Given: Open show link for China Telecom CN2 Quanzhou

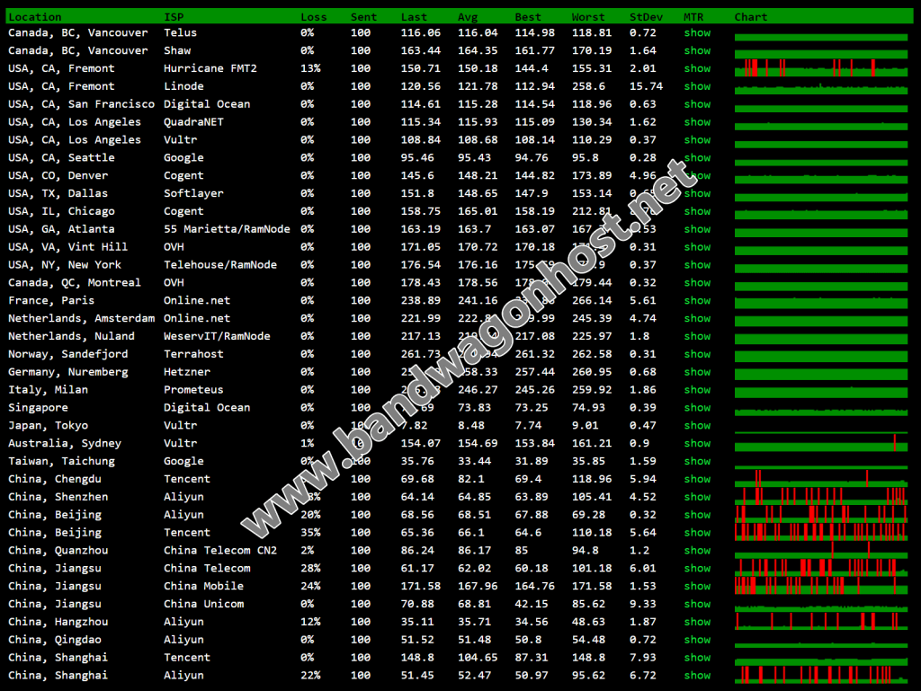Looking at the screenshot, I should [697, 551].
